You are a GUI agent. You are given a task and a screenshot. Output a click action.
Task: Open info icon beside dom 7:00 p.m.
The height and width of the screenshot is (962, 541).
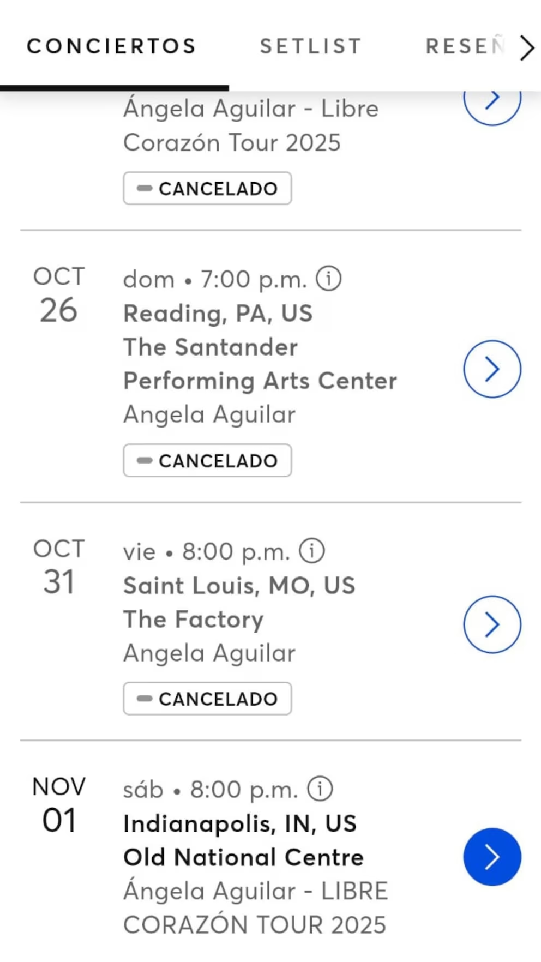point(329,279)
